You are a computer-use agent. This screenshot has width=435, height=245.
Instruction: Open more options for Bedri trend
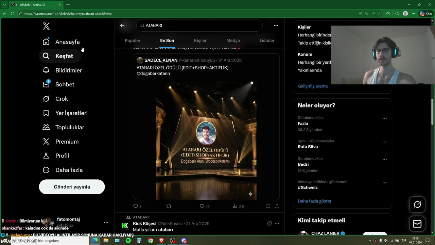pos(384,160)
